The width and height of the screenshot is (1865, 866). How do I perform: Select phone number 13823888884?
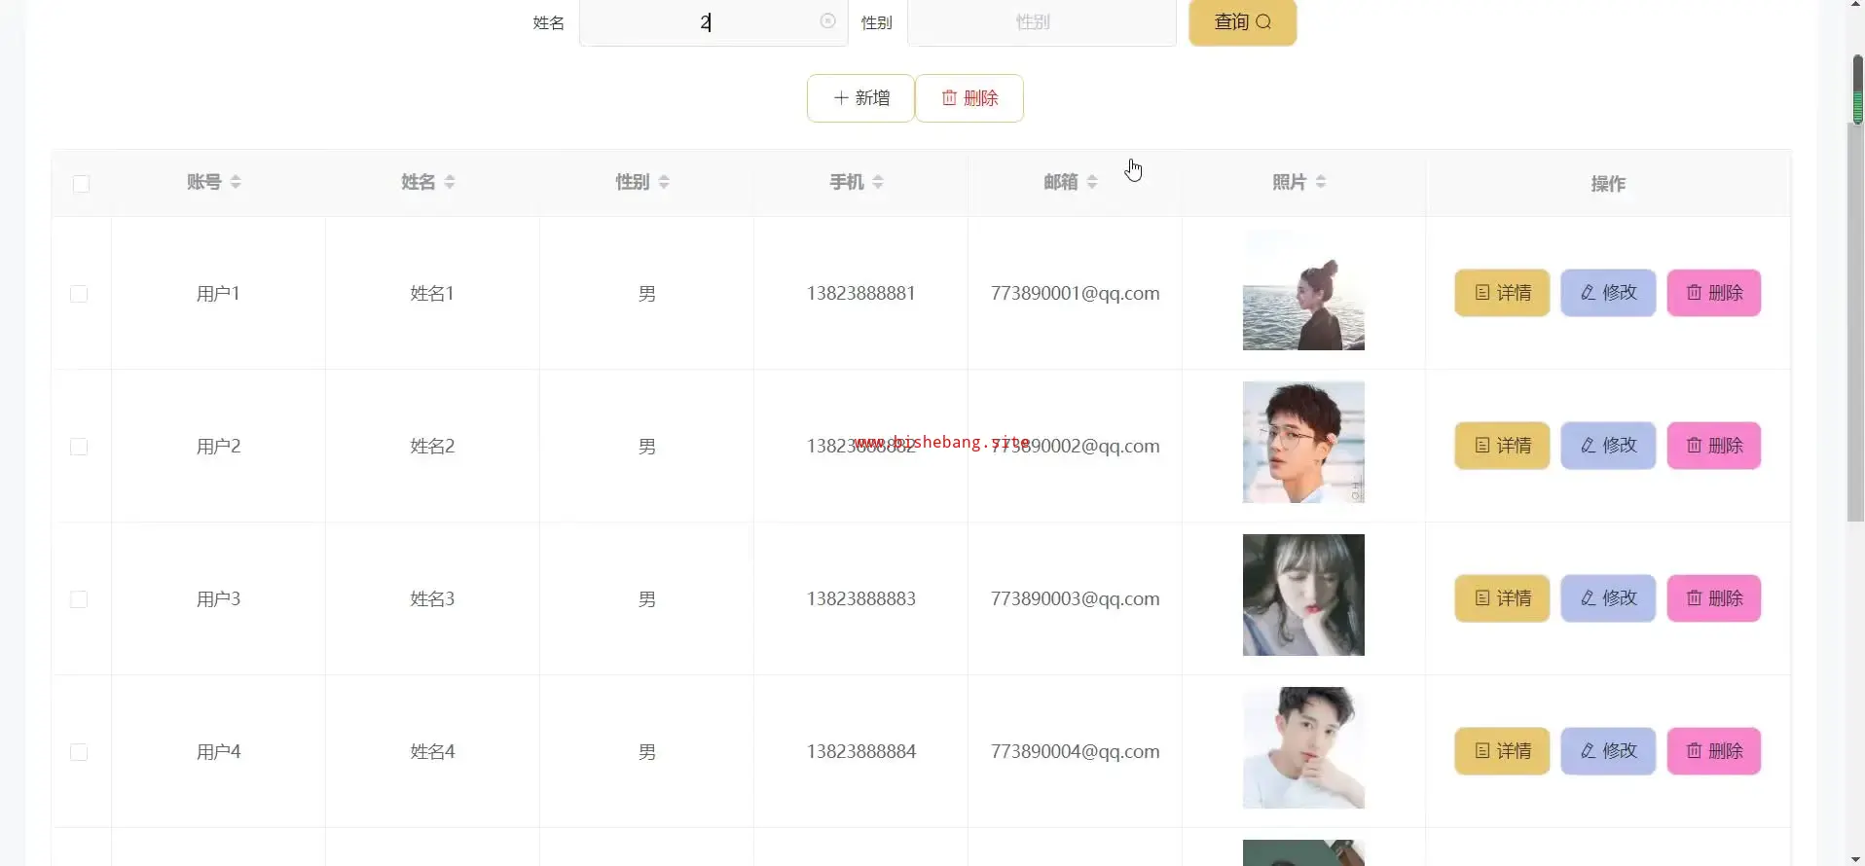point(860,752)
